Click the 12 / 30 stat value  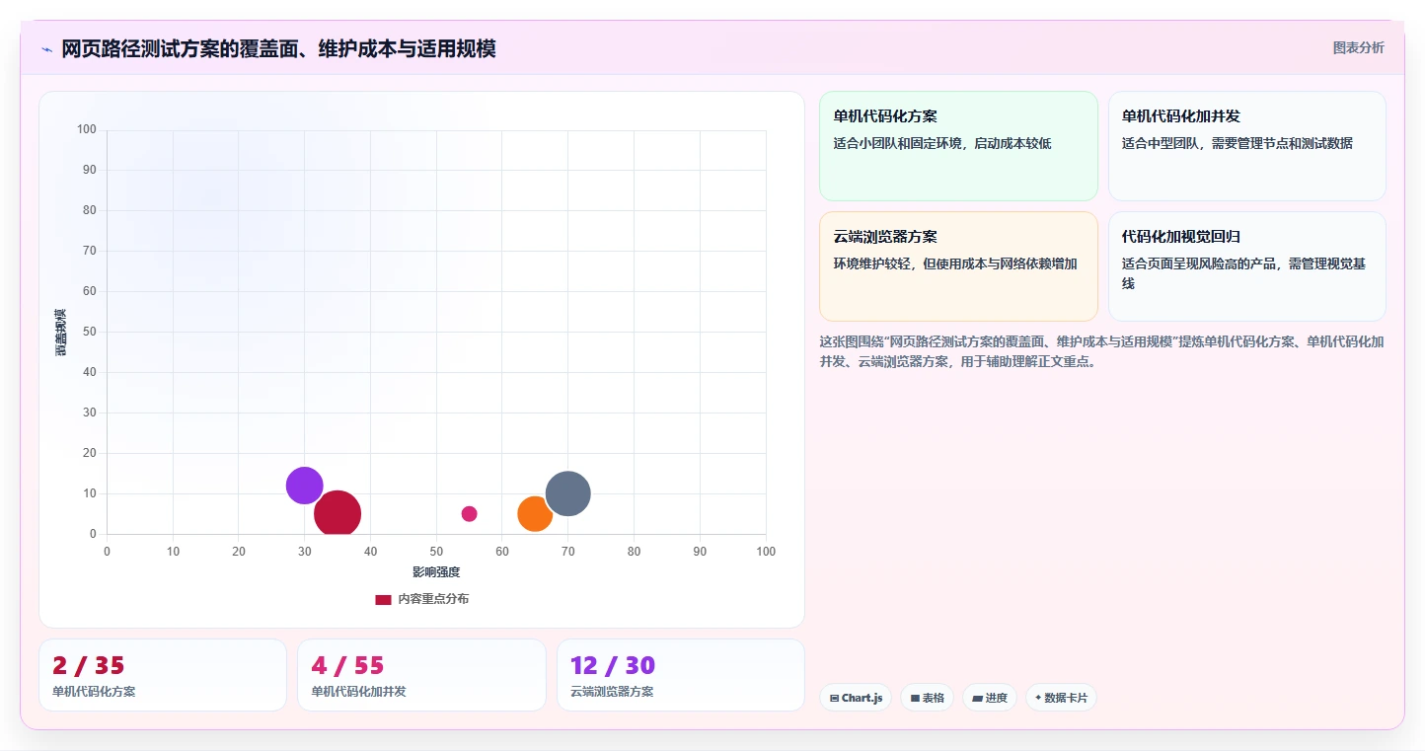(613, 666)
